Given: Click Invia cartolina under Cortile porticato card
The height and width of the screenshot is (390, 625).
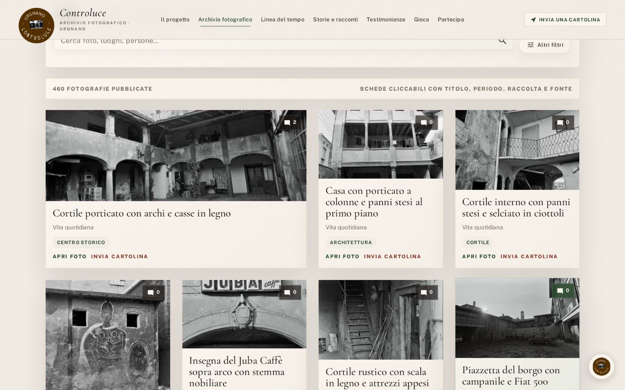Looking at the screenshot, I should (x=120, y=256).
